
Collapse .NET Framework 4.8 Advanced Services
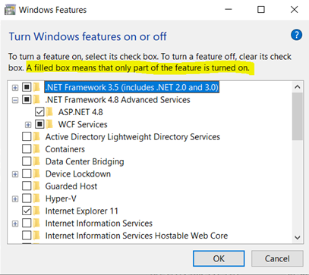click(x=15, y=100)
